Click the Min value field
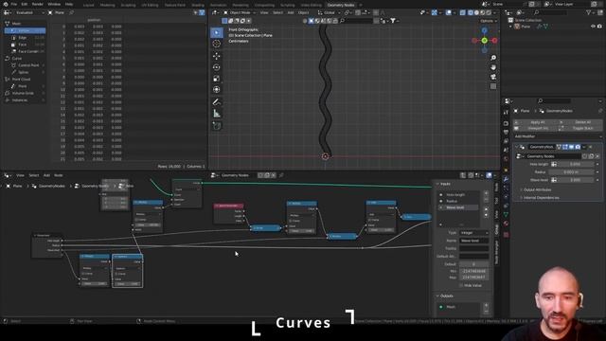 (474, 271)
